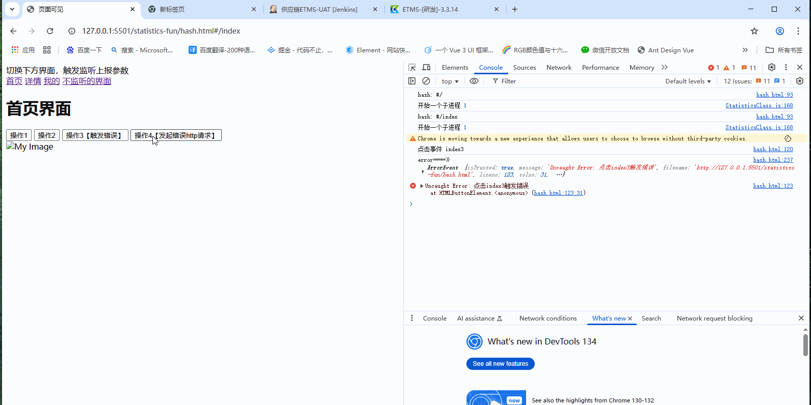This screenshot has width=811, height=405.
Task: Switch to the Jenkins ETMS-UAT browser tab
Action: click(324, 9)
